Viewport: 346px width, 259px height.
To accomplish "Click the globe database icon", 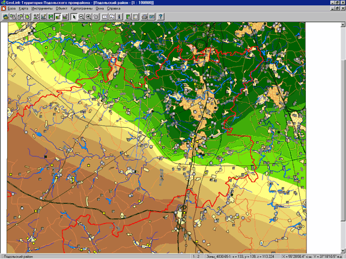I will pos(5,17).
